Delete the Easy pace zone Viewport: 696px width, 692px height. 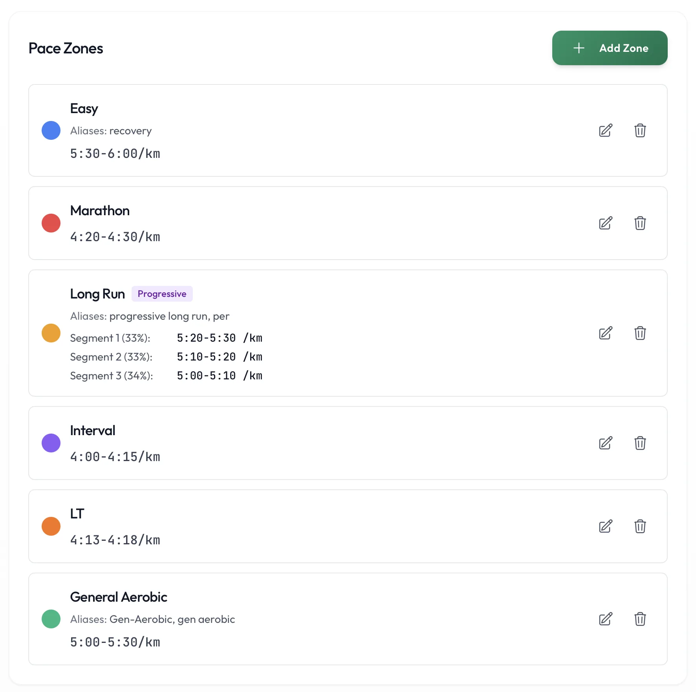point(640,131)
